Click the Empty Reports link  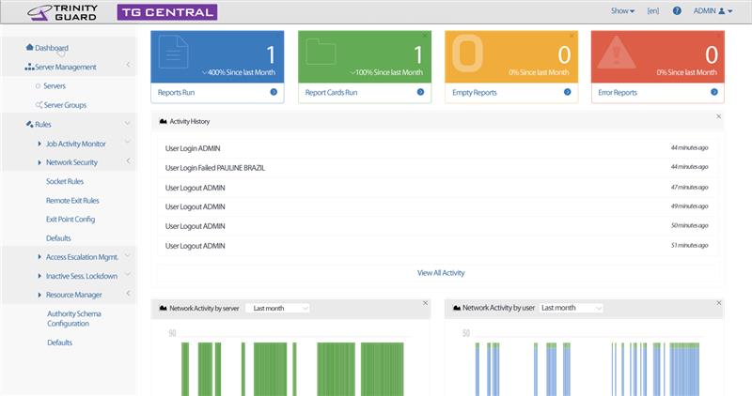coord(475,92)
